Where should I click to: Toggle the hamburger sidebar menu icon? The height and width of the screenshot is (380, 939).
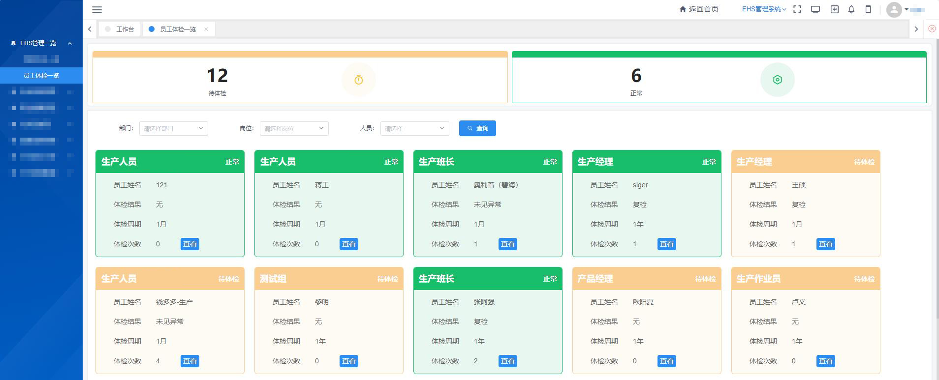point(97,9)
